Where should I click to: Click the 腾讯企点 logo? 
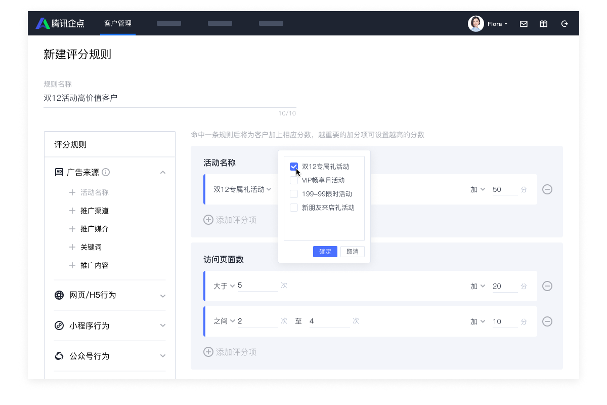pos(60,23)
